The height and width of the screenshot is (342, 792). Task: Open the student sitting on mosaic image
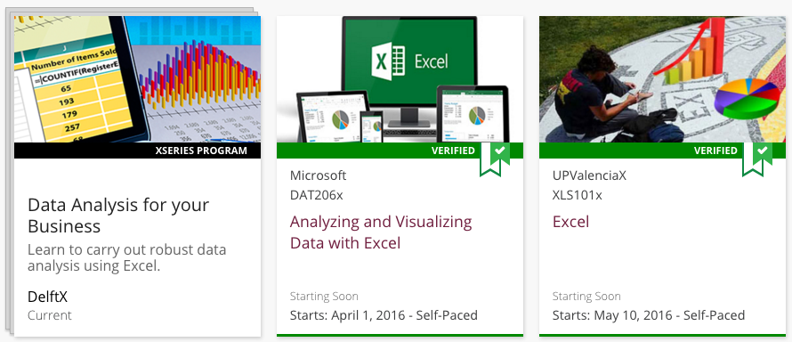tap(662, 79)
